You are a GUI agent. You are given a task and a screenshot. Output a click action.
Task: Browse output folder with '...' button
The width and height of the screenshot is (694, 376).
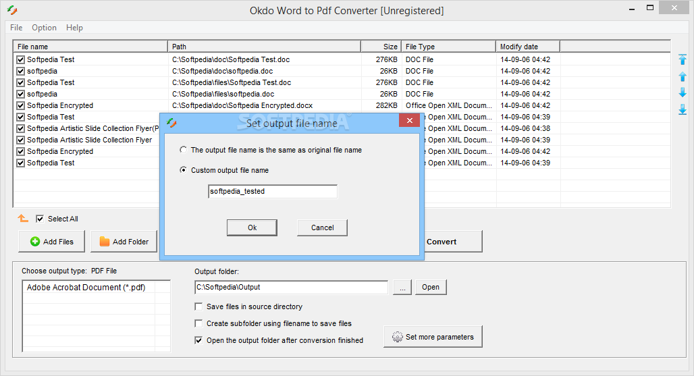pos(402,287)
